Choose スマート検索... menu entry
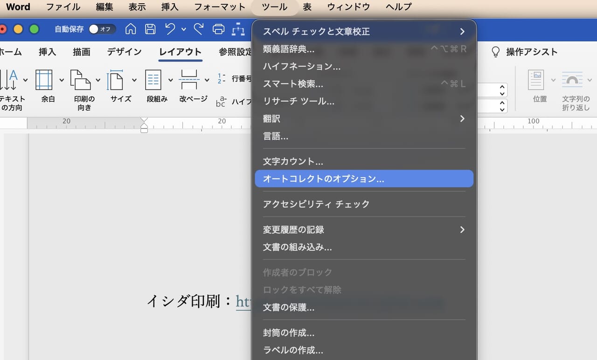Screen dimensions: 597x360 click(364, 84)
